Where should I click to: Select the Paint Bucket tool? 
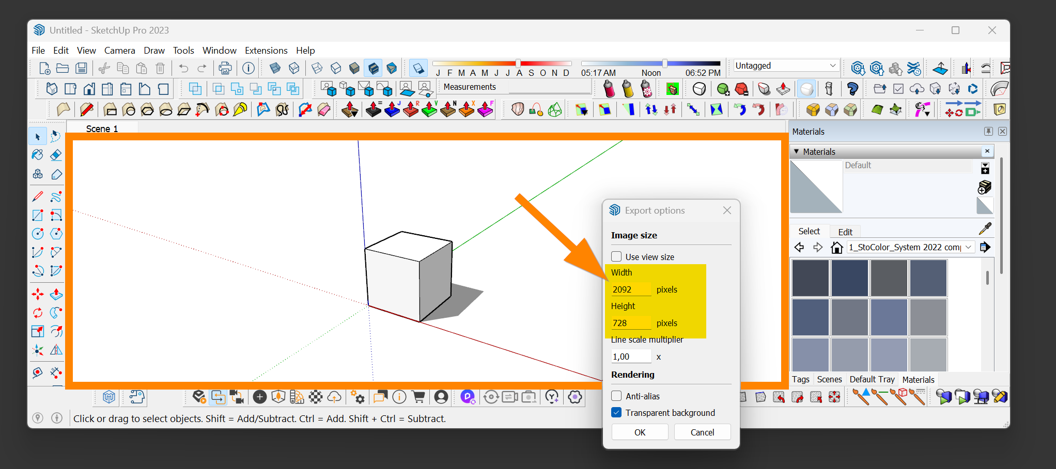[38, 155]
